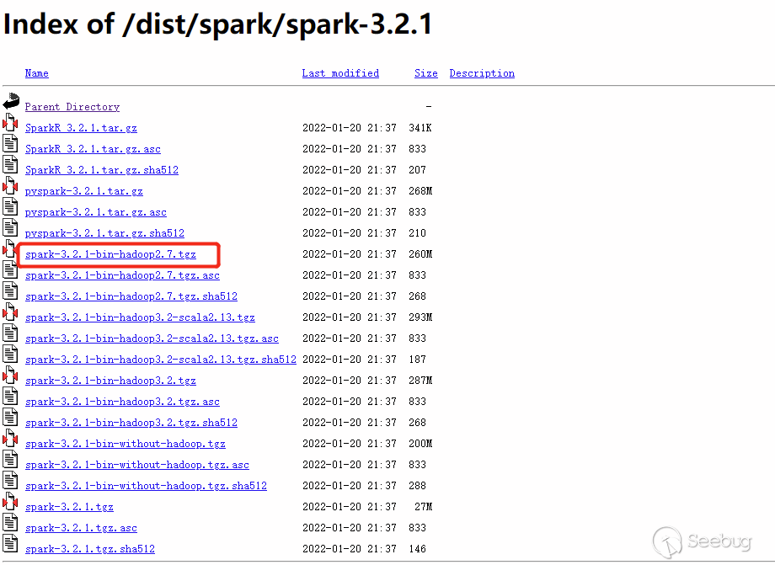The image size is (775, 565).
Task: Open spark-3.2.1.tgz.asc link
Action: [x=81, y=528]
